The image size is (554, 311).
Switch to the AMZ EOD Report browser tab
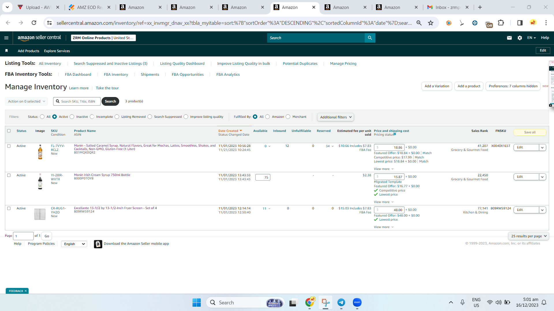[90, 7]
